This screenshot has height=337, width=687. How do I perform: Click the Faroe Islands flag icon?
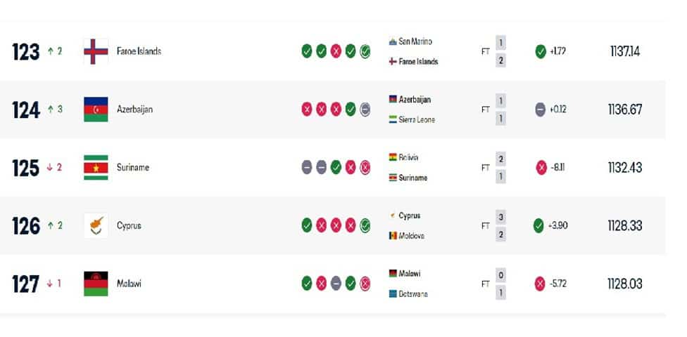point(95,51)
